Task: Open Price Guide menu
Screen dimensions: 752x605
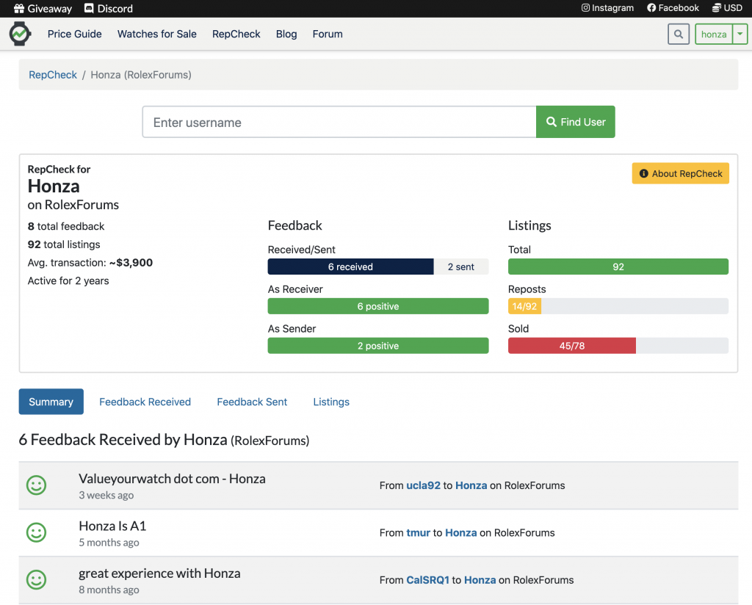Action: click(x=74, y=34)
